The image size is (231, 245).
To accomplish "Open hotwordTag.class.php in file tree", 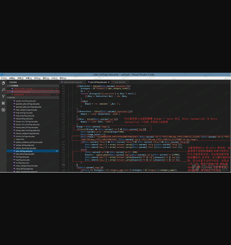I will coord(24,119).
